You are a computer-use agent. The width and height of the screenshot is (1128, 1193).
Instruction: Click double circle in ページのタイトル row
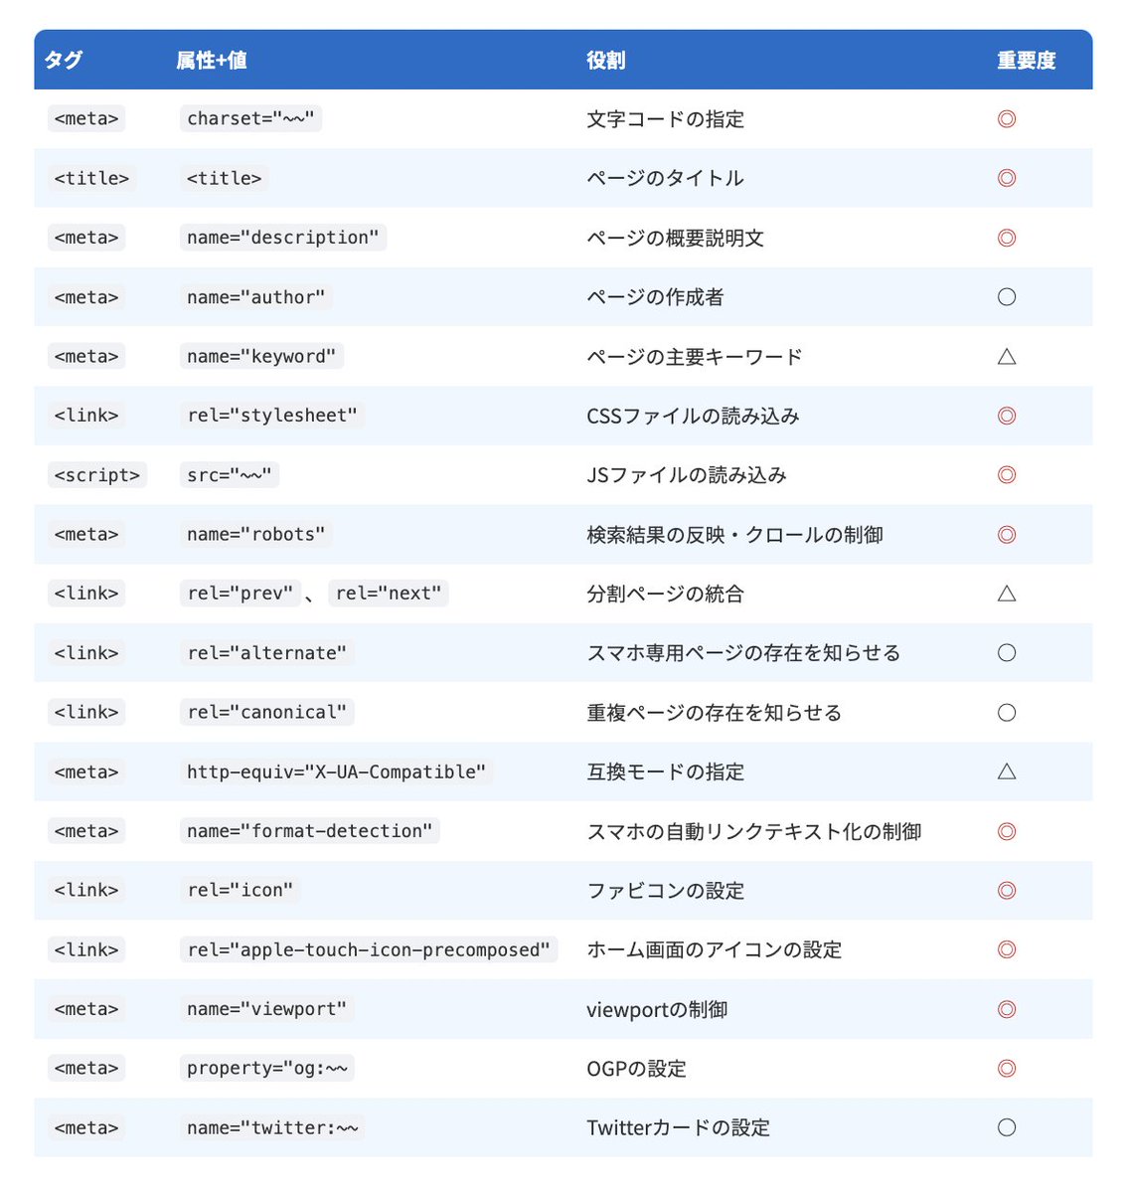pyautogui.click(x=1006, y=178)
